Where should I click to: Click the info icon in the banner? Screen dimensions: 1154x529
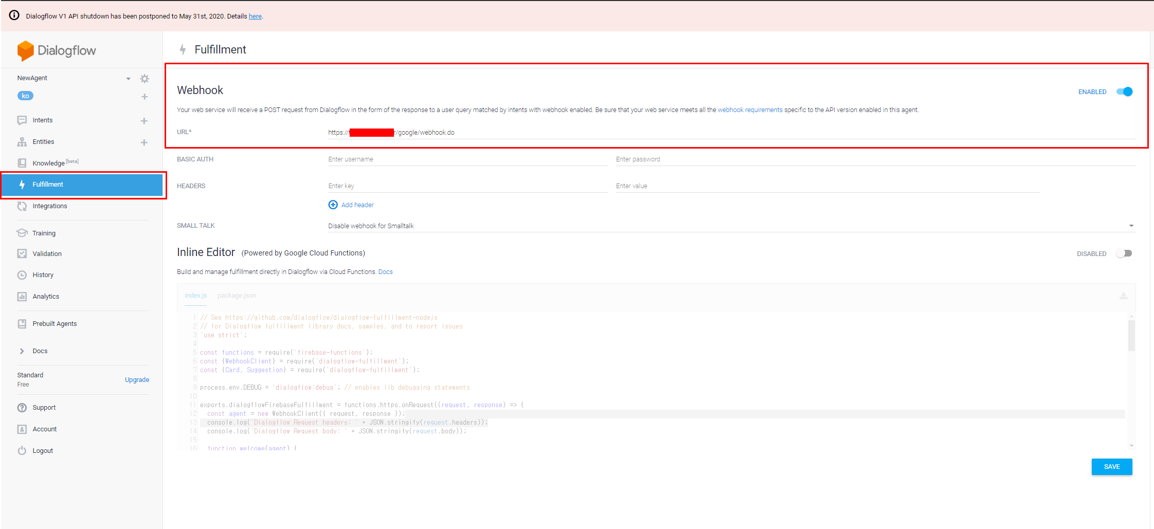tap(14, 15)
